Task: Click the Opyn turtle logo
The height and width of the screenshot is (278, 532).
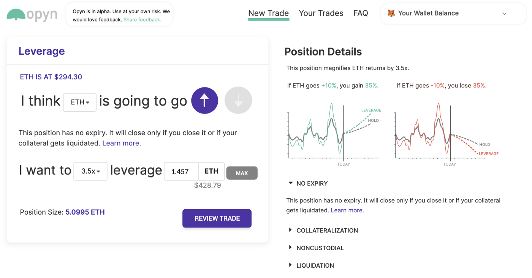Action: [16, 14]
